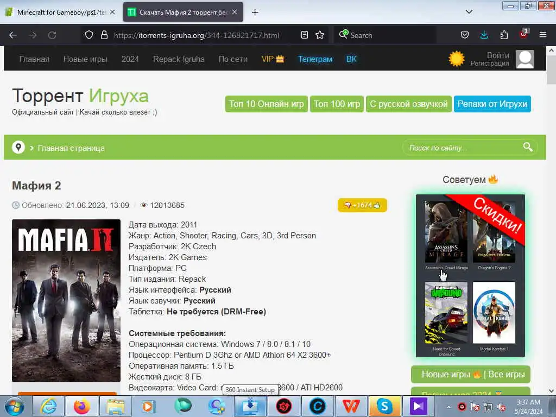Image resolution: width=556 pixels, height=417 pixels.
Task: Open the Mafia II cover image
Action: tap(66, 300)
